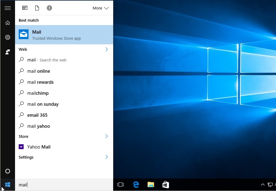Screen dimensions: 276x191
Task: Go to Home in Cortana sidebar
Action: coord(8,23)
